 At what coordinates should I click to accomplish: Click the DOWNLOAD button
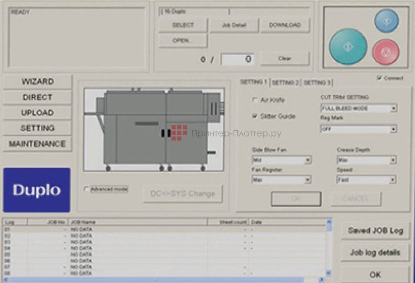coord(285,25)
